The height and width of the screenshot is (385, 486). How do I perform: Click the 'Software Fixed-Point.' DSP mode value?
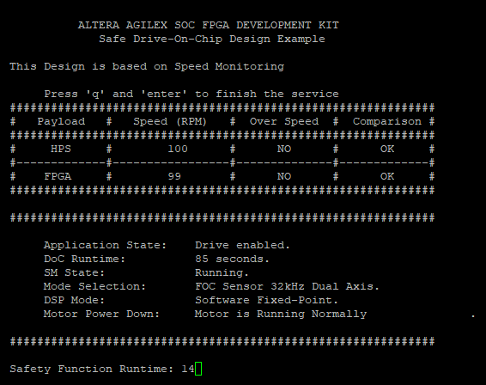click(x=266, y=300)
